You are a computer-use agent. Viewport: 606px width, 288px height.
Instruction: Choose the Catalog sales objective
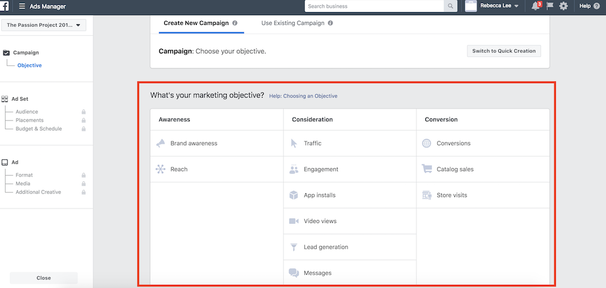point(483,169)
